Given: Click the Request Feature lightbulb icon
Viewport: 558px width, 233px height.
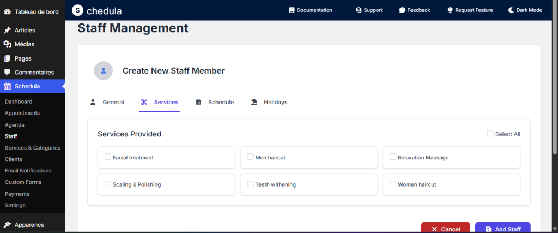Looking at the screenshot, I should click(450, 10).
